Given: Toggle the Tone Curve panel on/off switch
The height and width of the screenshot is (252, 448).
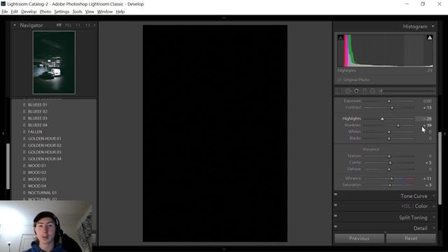Looking at the screenshot, I should tap(336, 195).
